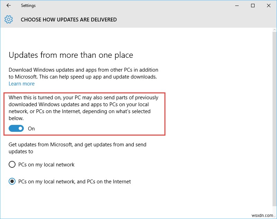Click the arrow icon beside Settings label
The width and height of the screenshot is (277, 219).
coord(8,6)
